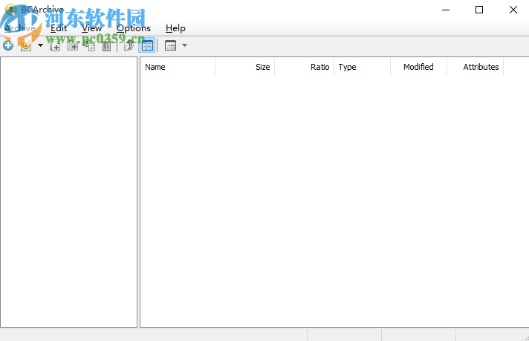Click the BCArchive title bar app icon
The image size is (529, 341).
point(11,10)
